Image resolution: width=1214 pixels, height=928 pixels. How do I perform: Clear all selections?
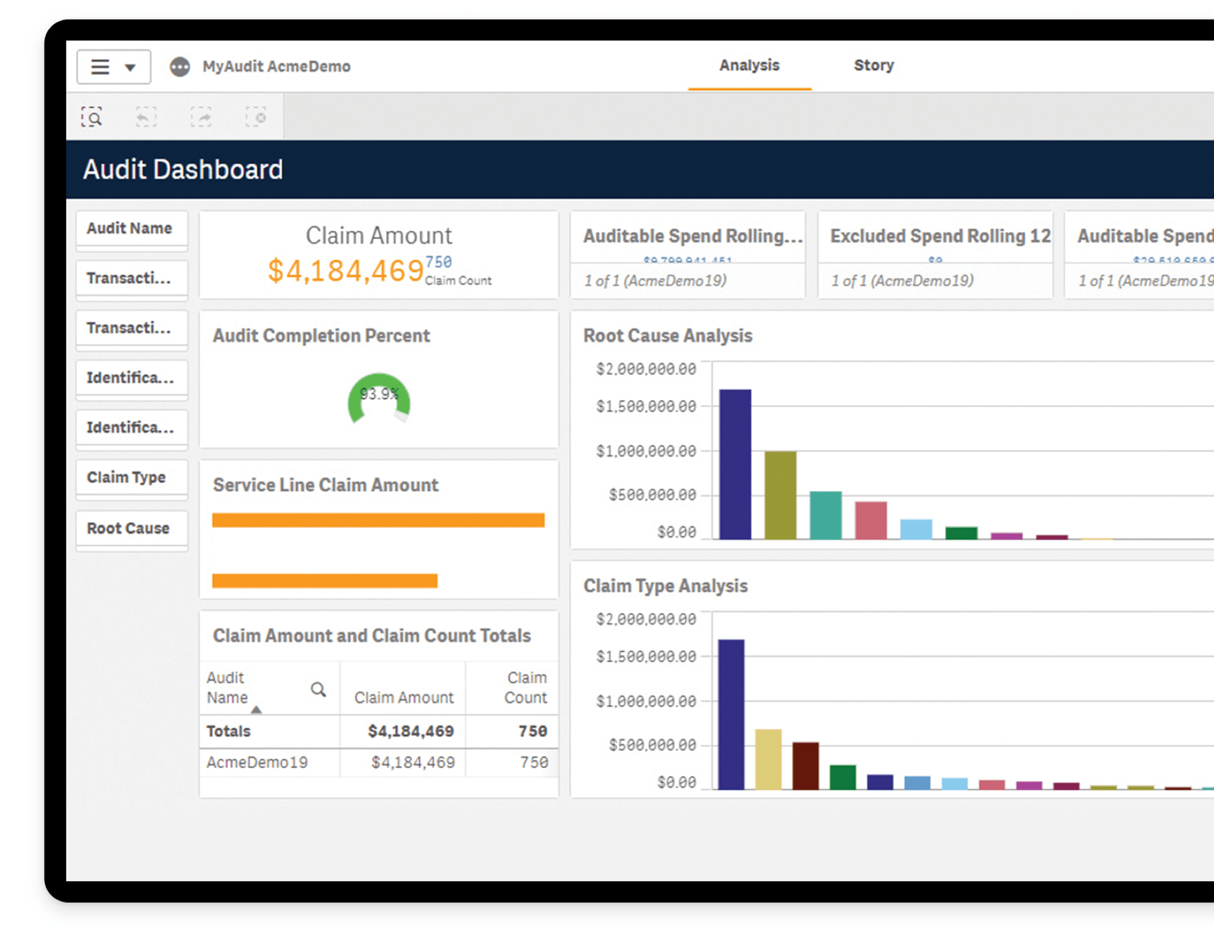coord(256,117)
